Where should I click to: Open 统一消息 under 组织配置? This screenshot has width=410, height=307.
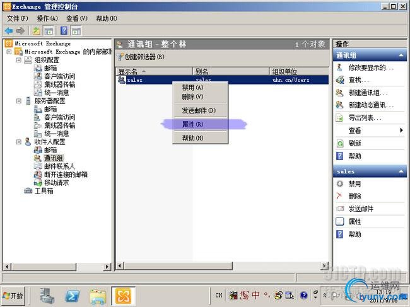pos(57,93)
